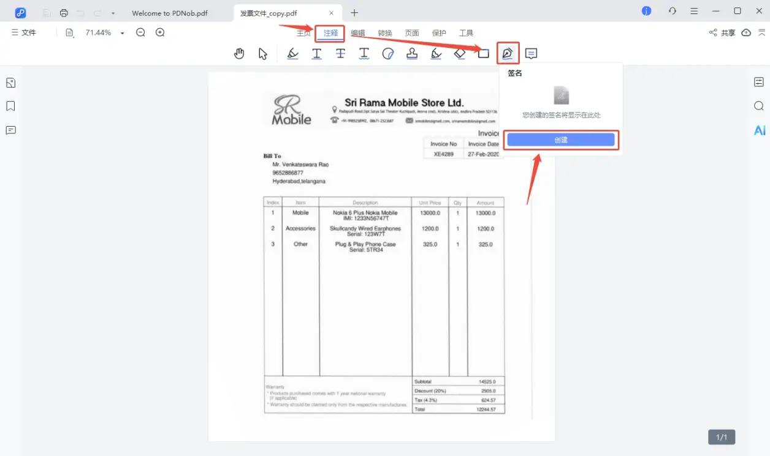Open the hamburger menu in title bar
770x456 pixels.
[x=694, y=11]
